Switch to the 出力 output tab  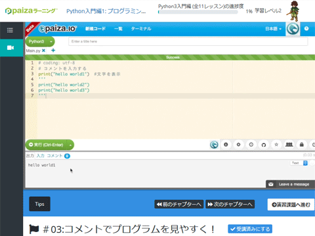(30, 155)
